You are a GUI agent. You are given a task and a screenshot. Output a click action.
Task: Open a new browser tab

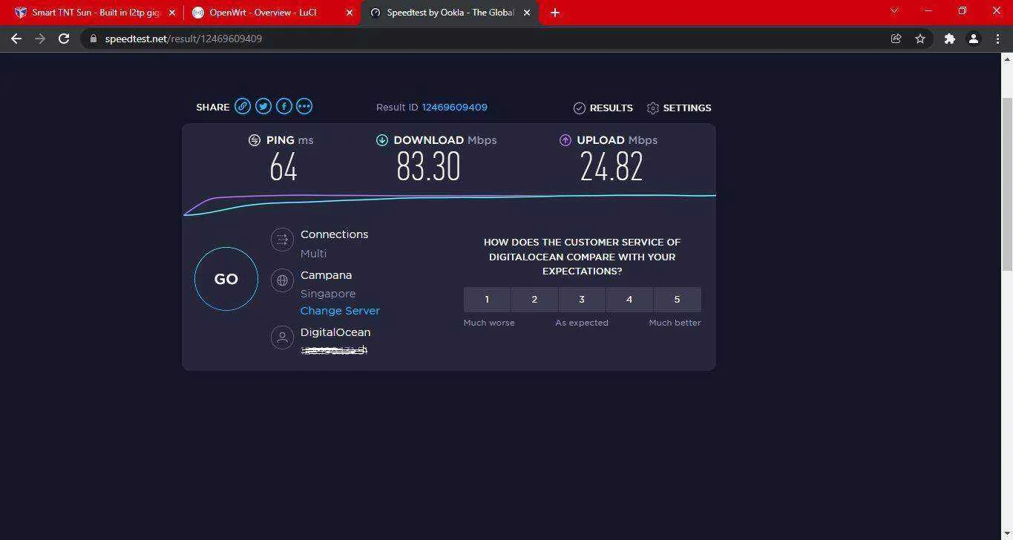(x=555, y=13)
